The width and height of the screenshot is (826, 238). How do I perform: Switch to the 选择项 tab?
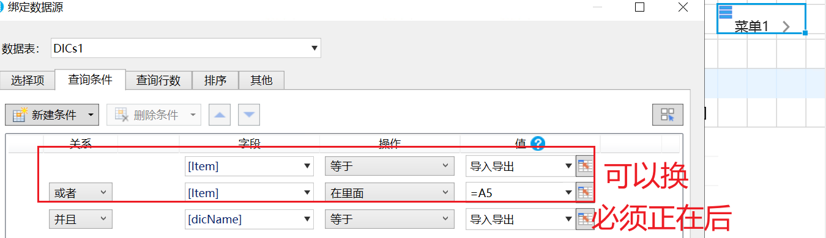[x=28, y=80]
